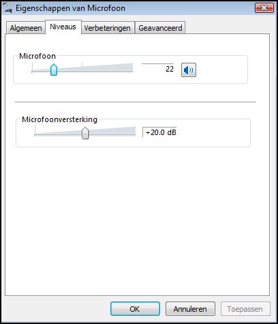The height and width of the screenshot is (324, 278).
Task: Click the gray Microfoonversterking slider handle
Action: click(85, 133)
